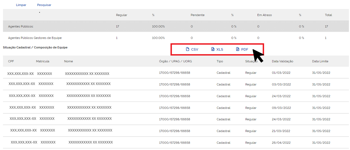Click the Pesquisar link
Screen dimensions: 350x150
point(44,5)
